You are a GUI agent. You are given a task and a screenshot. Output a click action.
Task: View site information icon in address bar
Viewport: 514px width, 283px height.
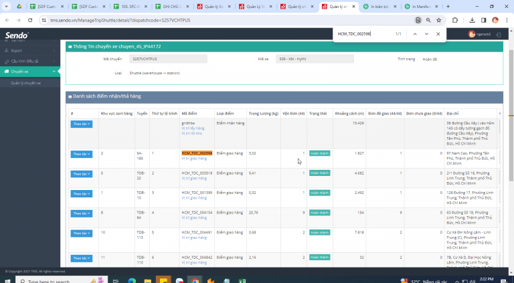click(x=44, y=20)
